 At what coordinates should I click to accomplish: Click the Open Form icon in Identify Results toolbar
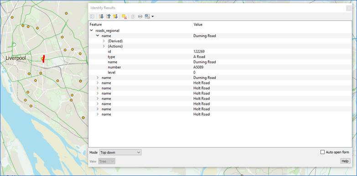pyautogui.click(x=92, y=16)
